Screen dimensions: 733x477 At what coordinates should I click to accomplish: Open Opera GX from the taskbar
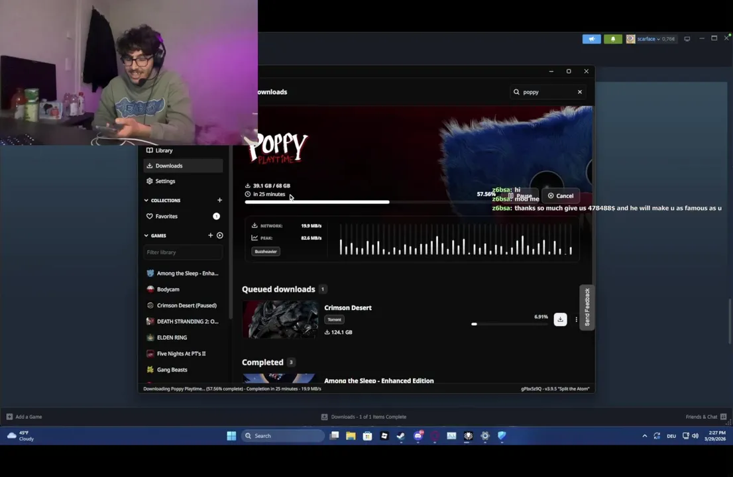point(435,436)
